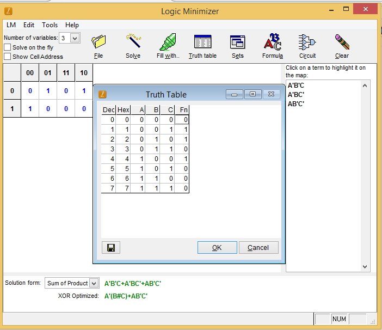This screenshot has width=382, height=330.
Task: Close the Truth Table dialog with X
Action: pyautogui.click(x=271, y=94)
